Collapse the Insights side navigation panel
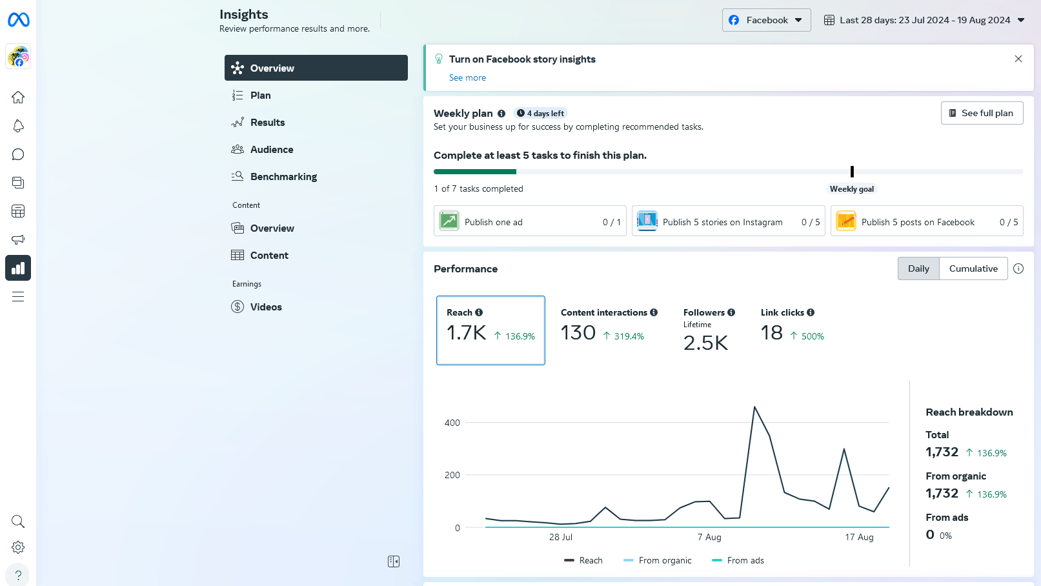Viewport: 1041px width, 586px height. click(394, 561)
